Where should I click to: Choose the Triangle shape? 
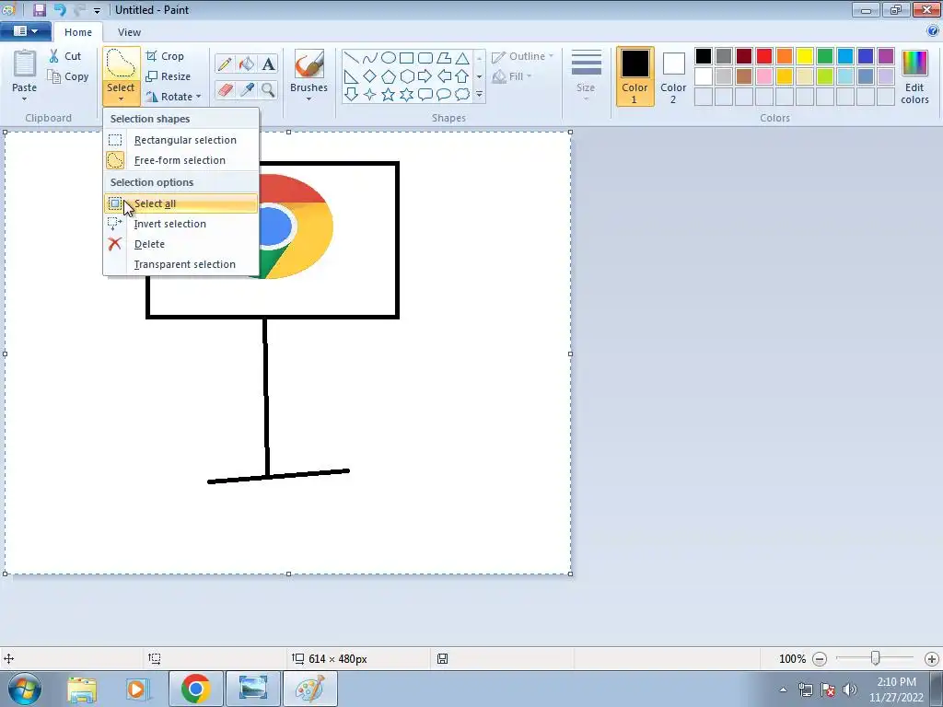tap(462, 58)
